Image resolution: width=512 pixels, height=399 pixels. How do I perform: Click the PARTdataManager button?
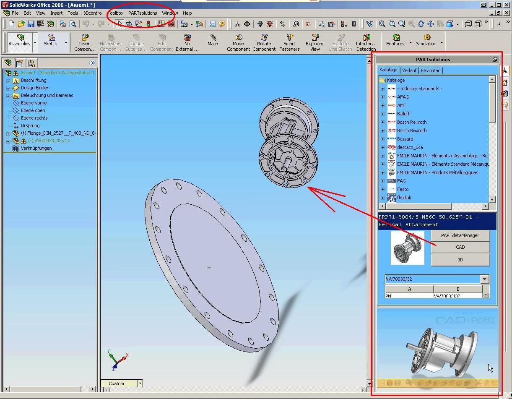pos(460,235)
